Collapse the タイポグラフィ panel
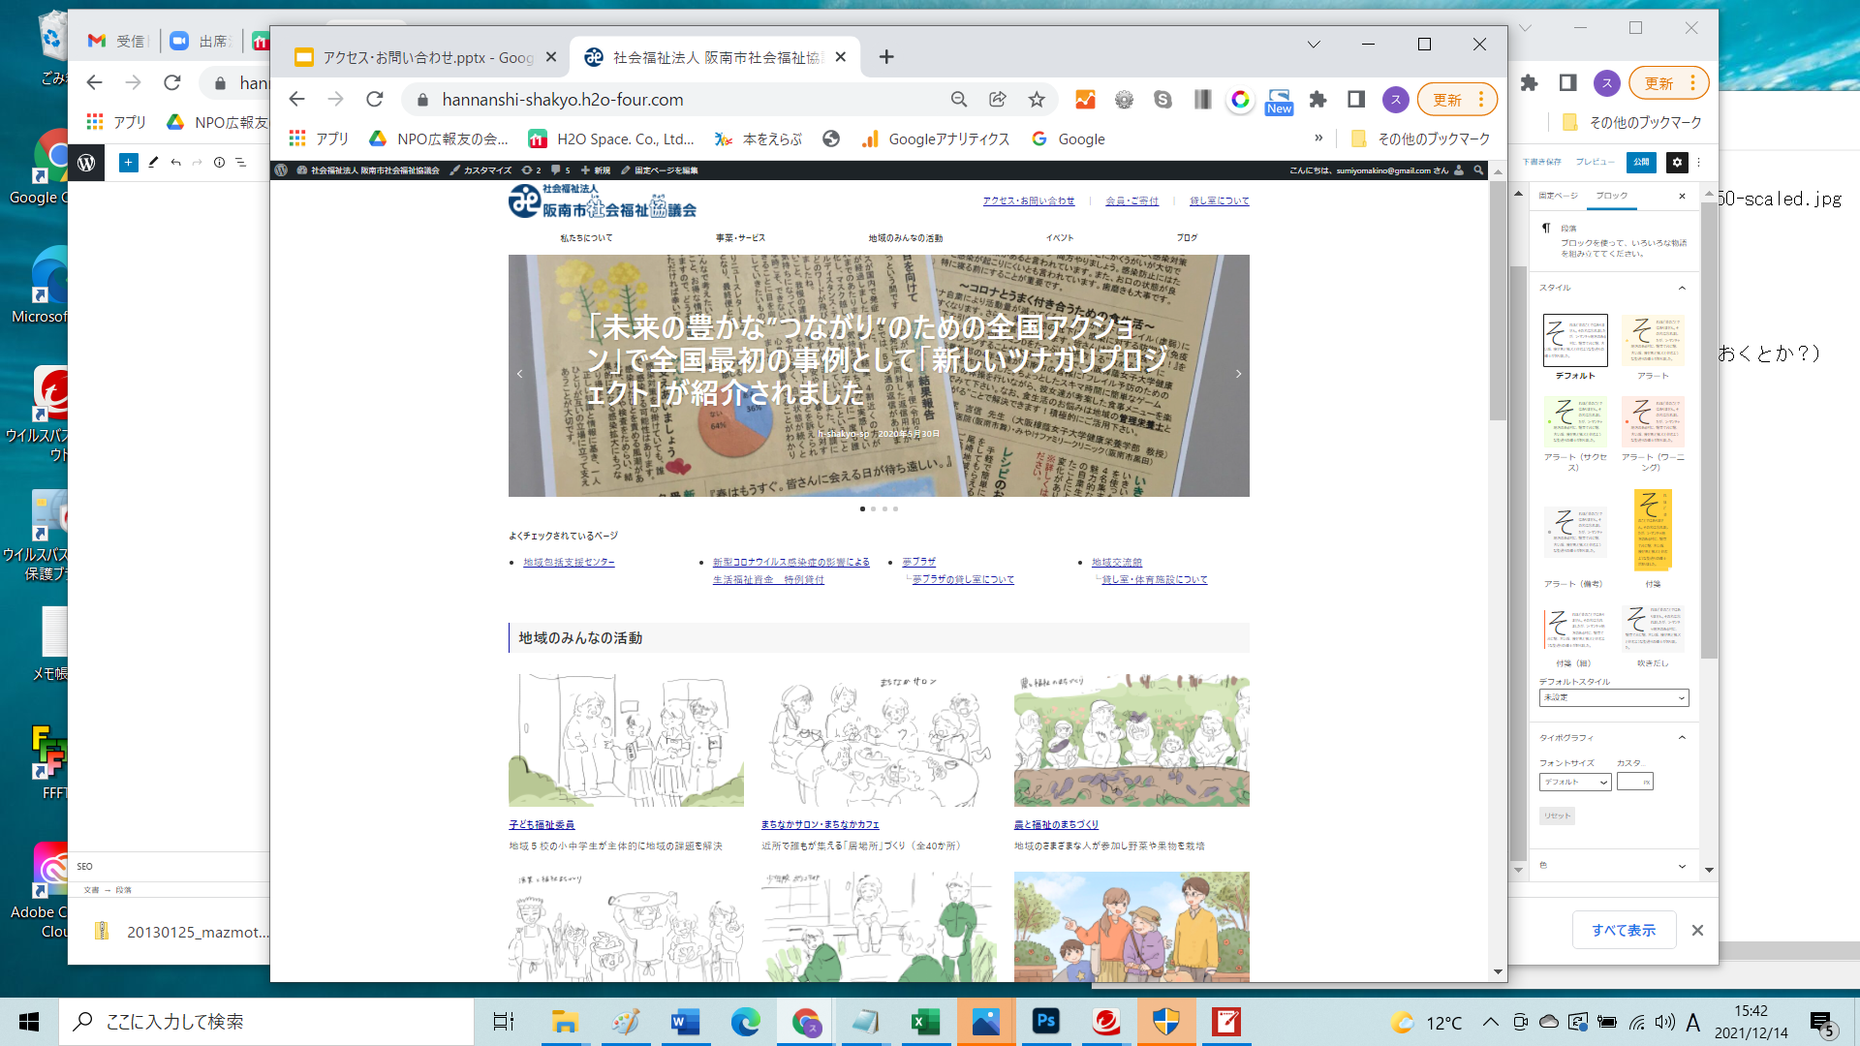This screenshot has height=1046, width=1860. tap(1682, 738)
